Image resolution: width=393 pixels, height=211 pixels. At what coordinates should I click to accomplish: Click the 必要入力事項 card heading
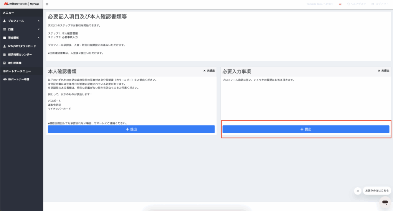tap(236, 72)
